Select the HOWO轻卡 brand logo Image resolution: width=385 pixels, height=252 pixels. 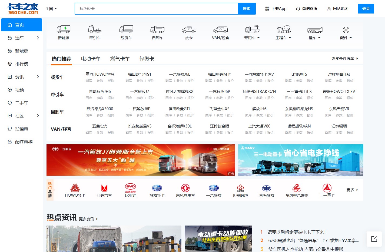click(75, 188)
